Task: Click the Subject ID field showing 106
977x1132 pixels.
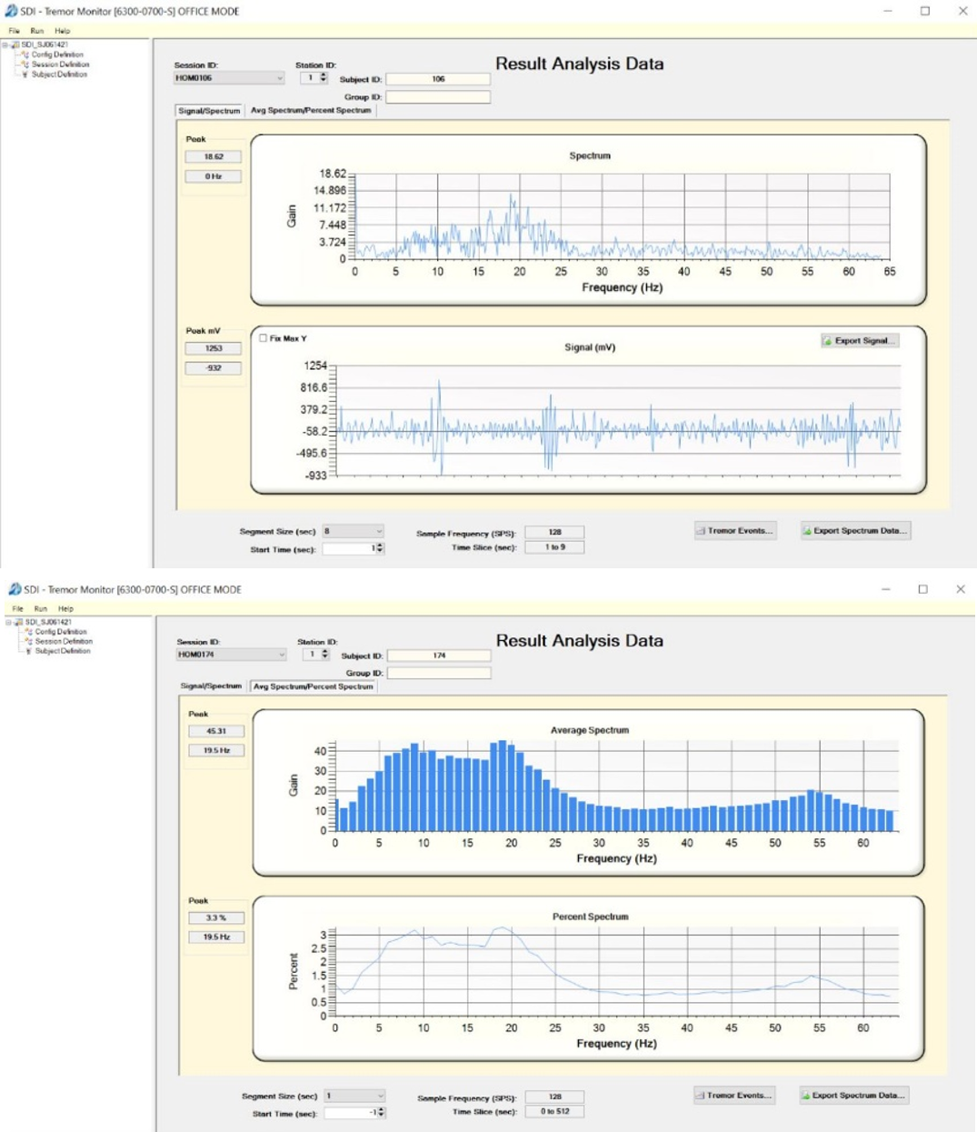Action: coord(438,79)
